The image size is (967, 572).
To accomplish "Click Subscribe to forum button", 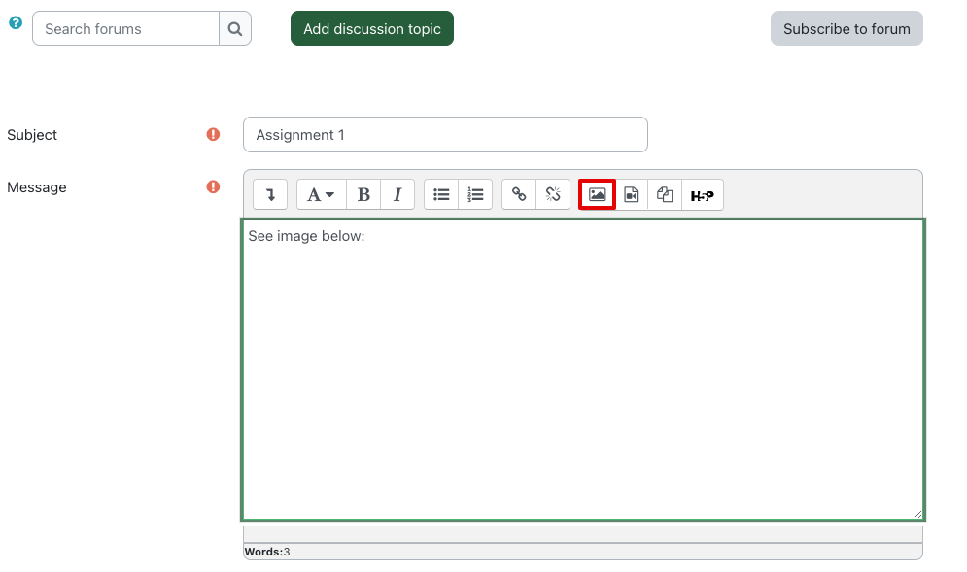I will (x=846, y=29).
